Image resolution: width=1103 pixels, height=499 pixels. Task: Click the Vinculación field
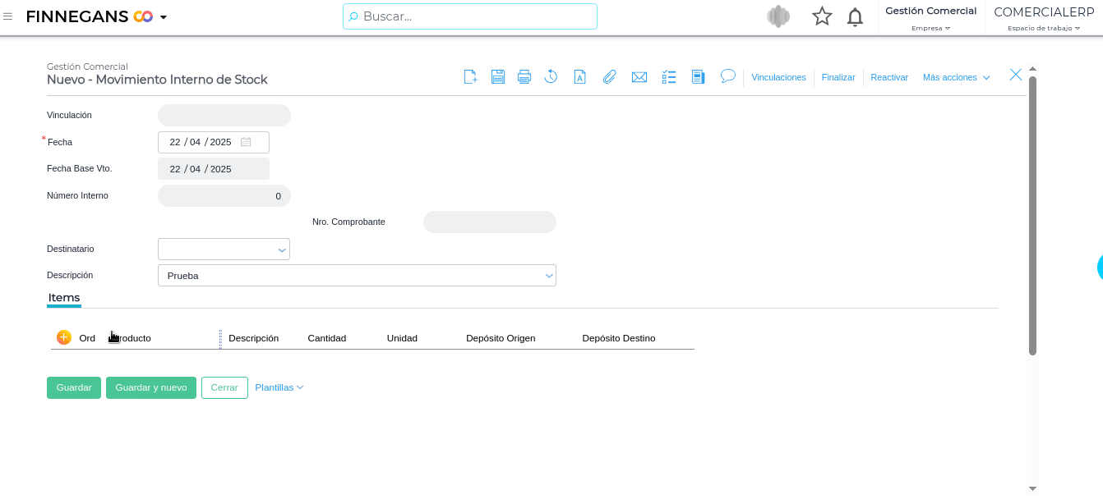coord(224,115)
